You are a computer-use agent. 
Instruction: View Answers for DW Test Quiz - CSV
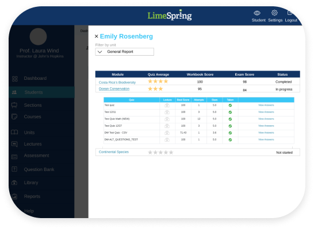[x=266, y=133]
